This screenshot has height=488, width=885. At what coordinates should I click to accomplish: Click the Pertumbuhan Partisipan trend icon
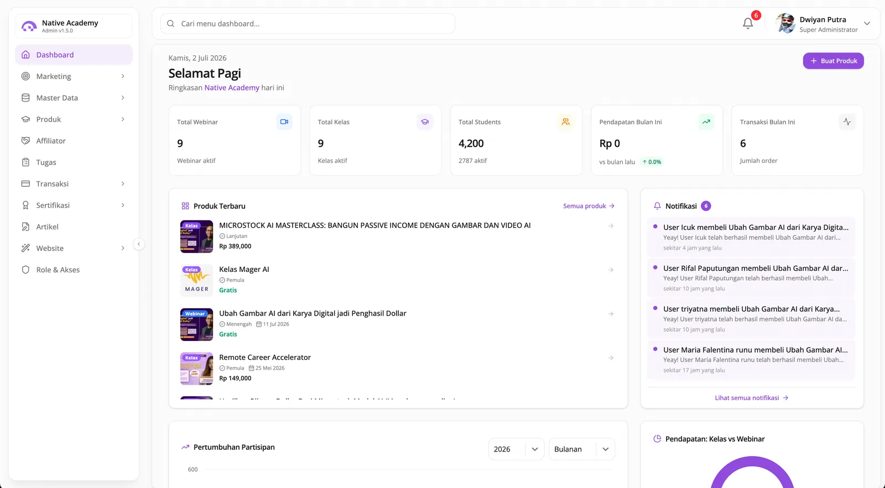(x=185, y=447)
